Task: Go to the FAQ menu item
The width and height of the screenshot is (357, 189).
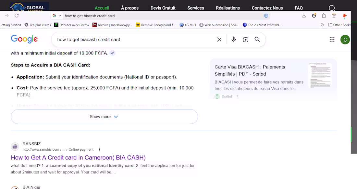Action: (299, 8)
